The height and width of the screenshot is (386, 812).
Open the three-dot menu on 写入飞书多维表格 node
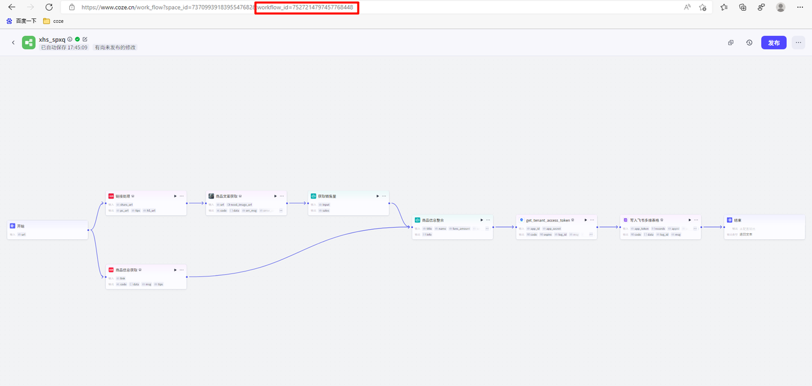coord(696,220)
